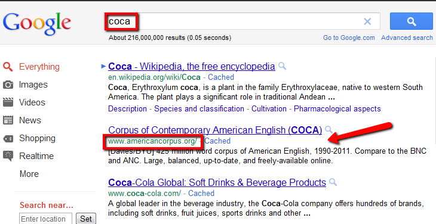Open Coca-Cola Global result title

pyautogui.click(x=217, y=183)
